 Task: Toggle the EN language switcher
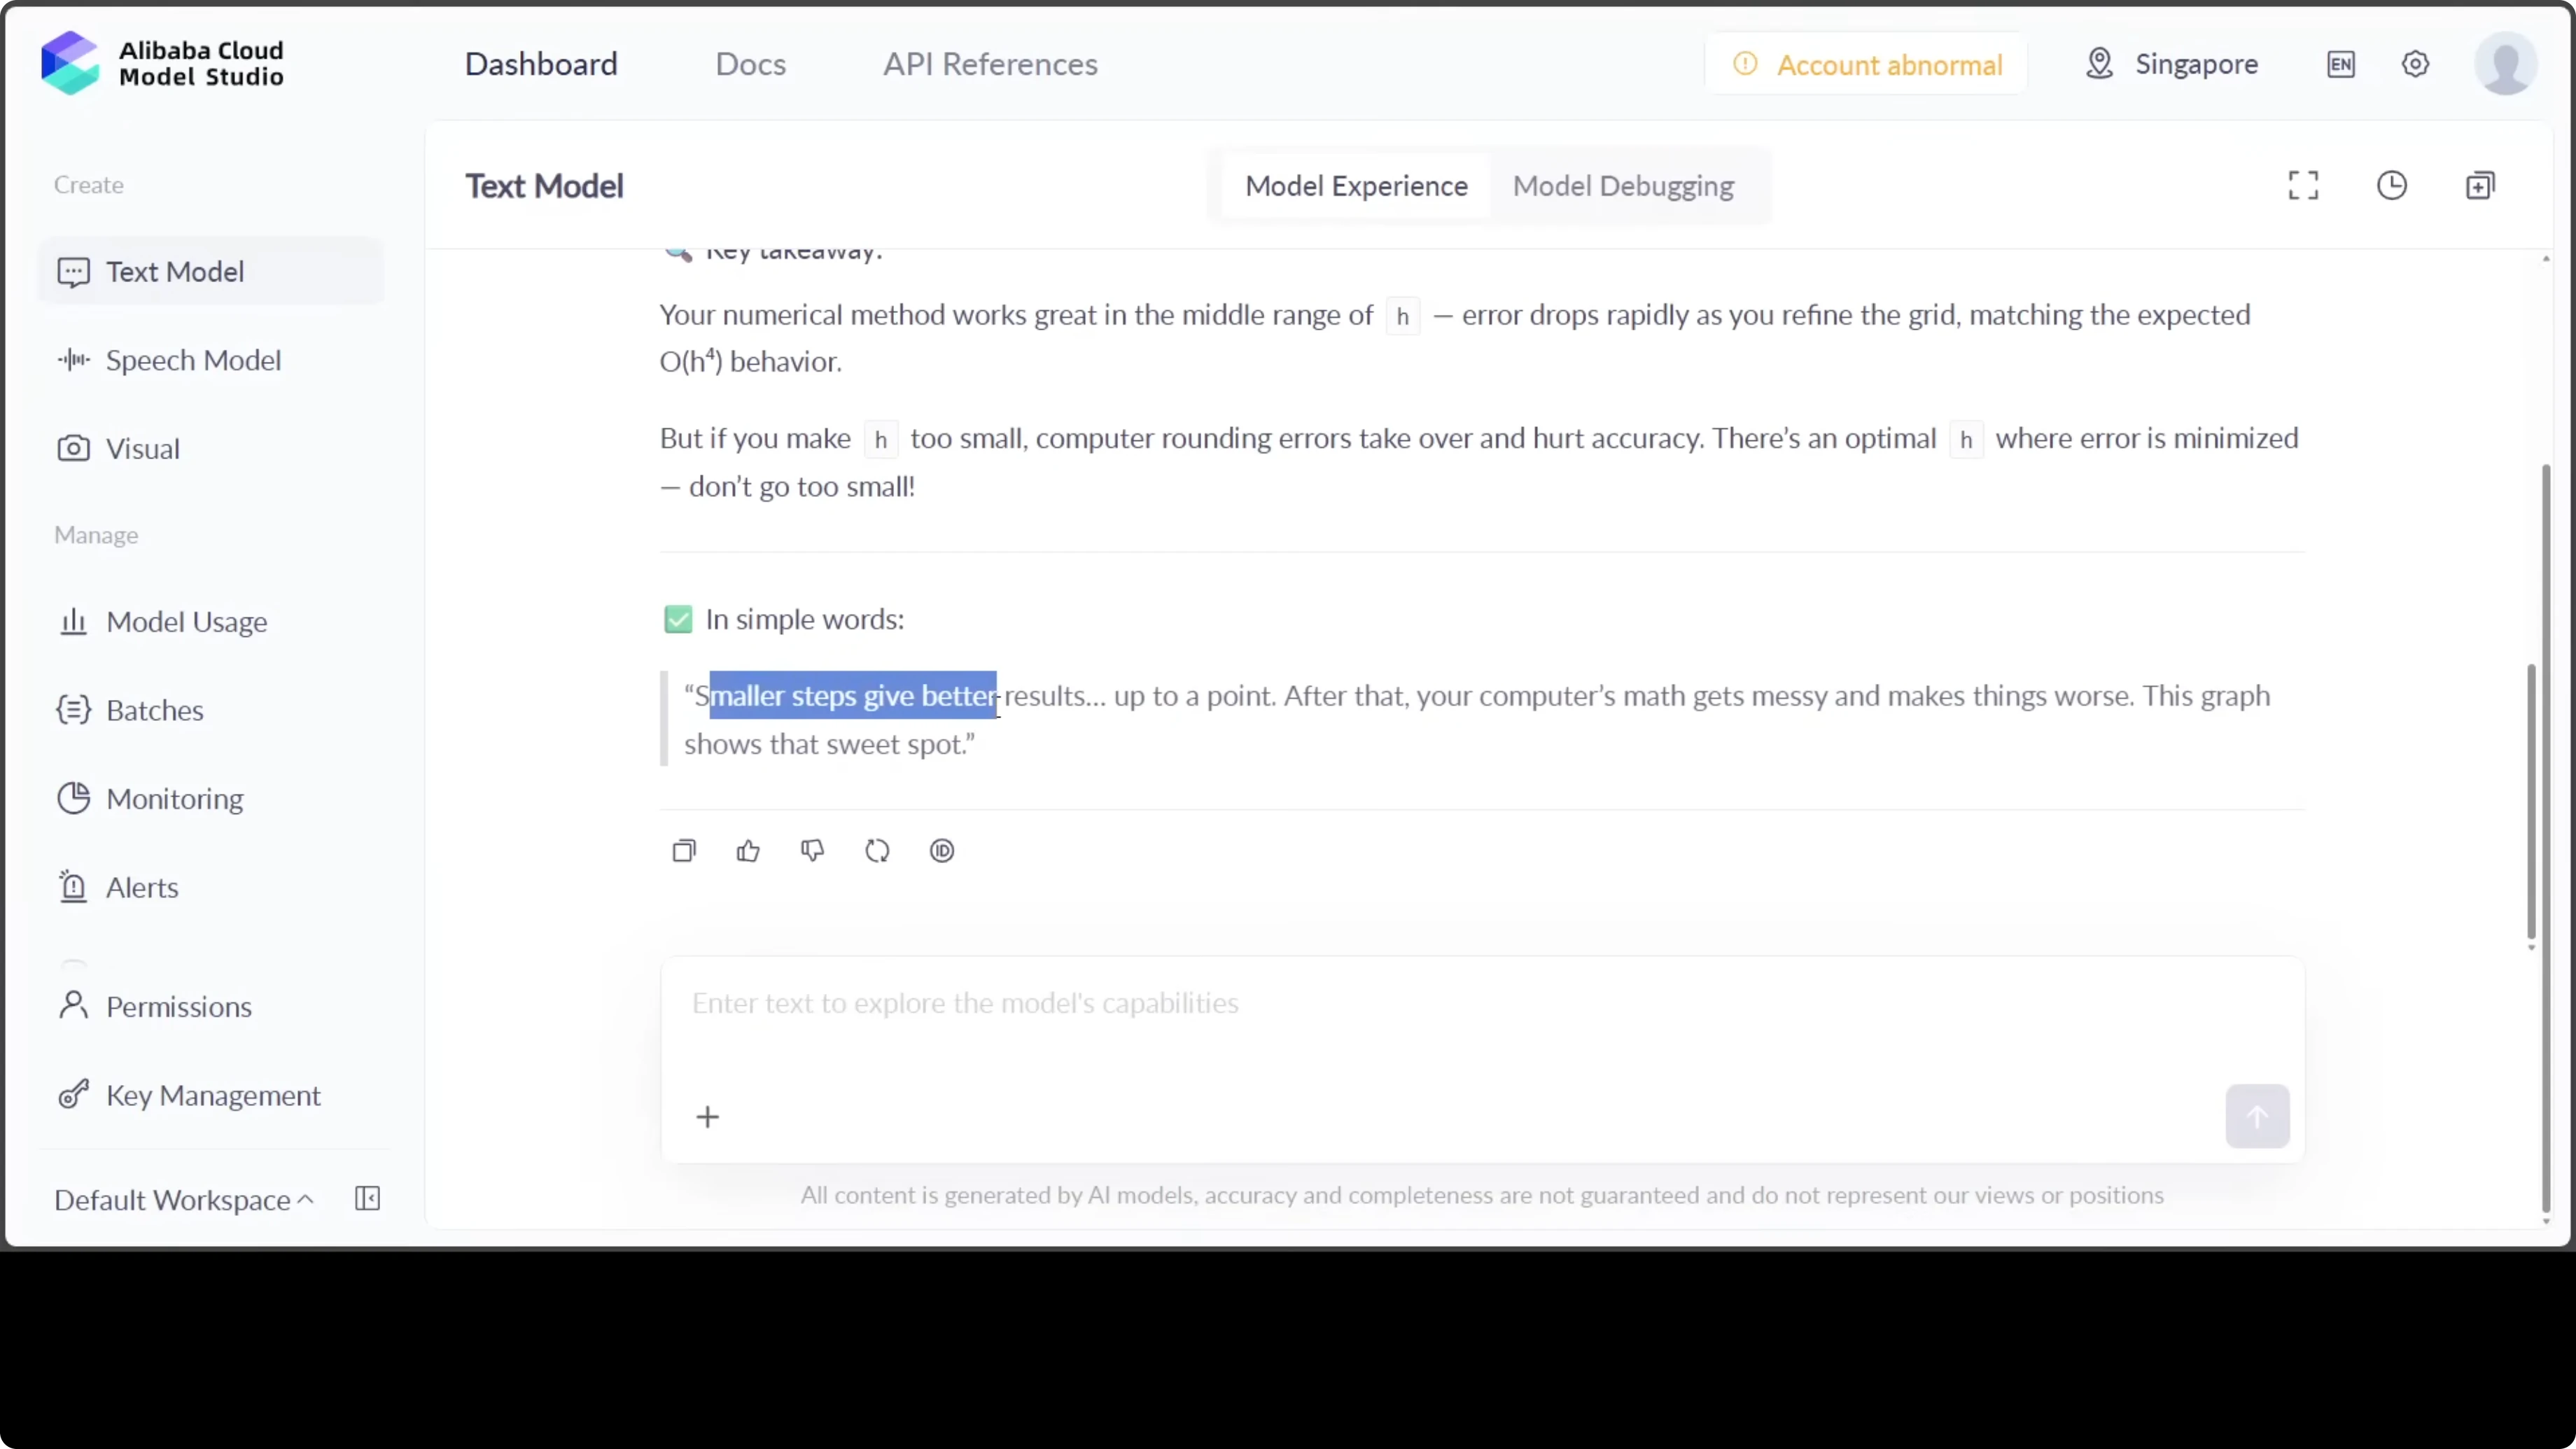(x=2341, y=65)
